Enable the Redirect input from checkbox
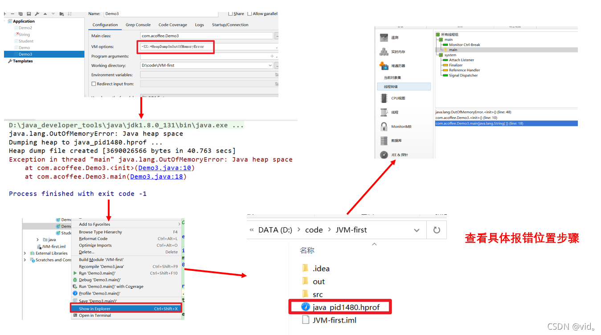This screenshot has width=601, height=335. [94, 84]
